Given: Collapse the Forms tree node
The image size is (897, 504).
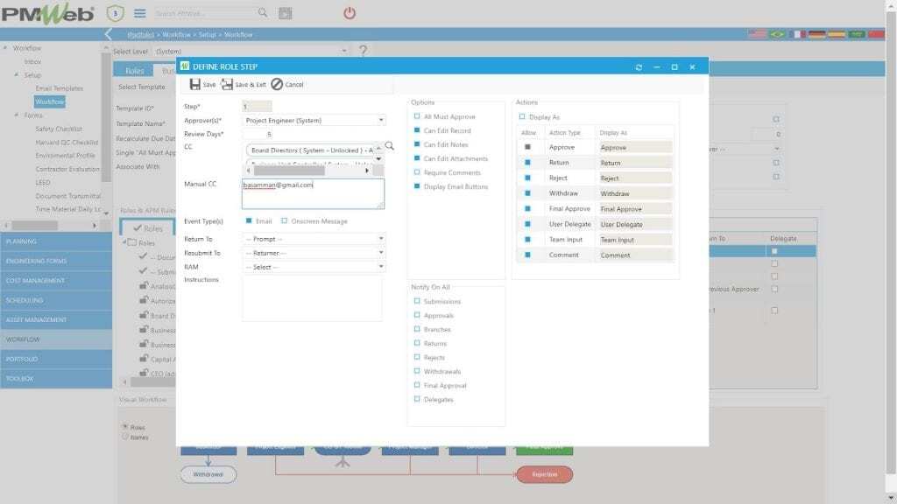Looking at the screenshot, I should click(x=16, y=115).
